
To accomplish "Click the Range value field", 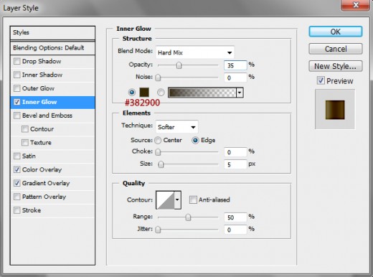I will pos(235,217).
